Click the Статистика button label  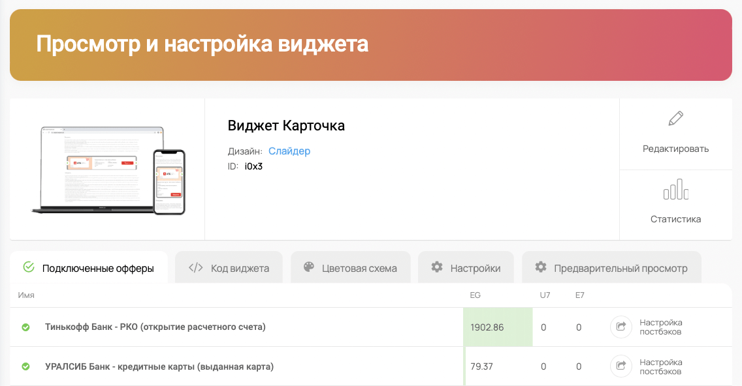676,219
